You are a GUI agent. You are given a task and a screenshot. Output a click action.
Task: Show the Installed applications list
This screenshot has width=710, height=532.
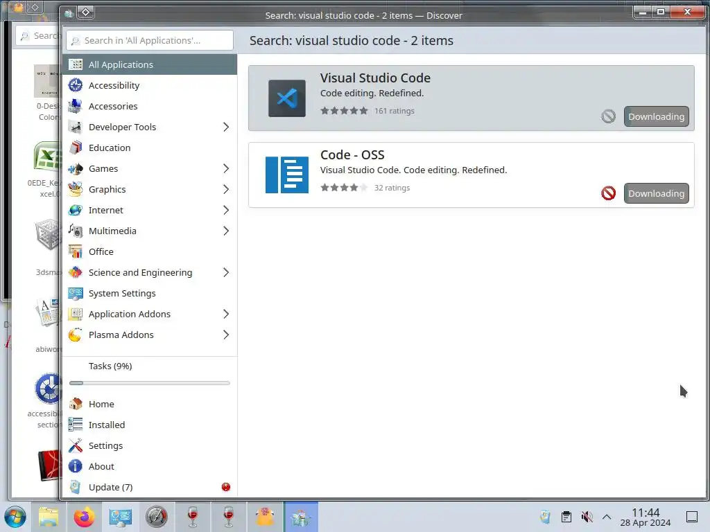pyautogui.click(x=150, y=425)
